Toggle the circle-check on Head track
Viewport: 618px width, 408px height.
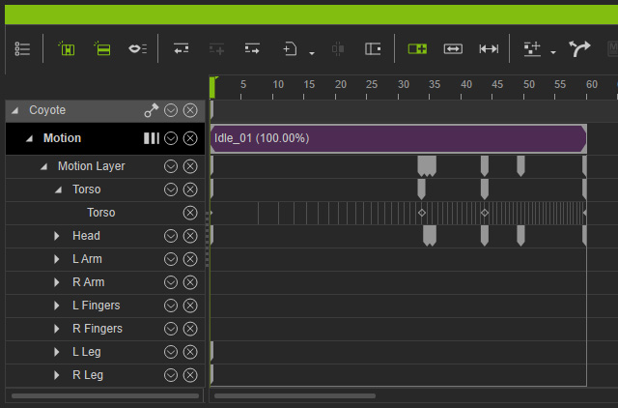[x=171, y=236]
